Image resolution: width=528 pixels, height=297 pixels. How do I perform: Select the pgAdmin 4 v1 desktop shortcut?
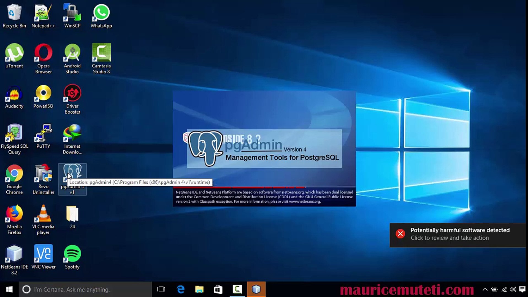pos(72,180)
